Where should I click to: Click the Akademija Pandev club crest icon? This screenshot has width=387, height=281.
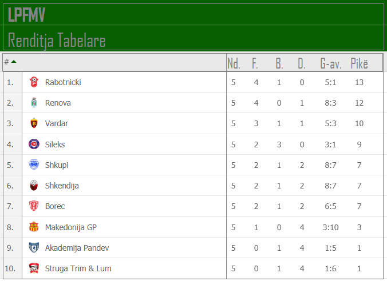point(34,248)
